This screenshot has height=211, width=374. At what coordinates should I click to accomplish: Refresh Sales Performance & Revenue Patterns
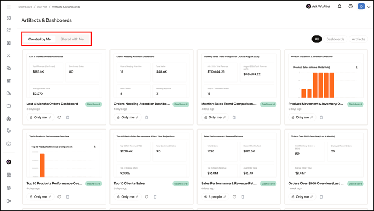tap(234, 197)
